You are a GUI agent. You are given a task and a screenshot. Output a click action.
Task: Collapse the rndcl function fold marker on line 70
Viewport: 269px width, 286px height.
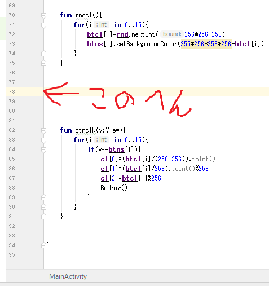43,15
